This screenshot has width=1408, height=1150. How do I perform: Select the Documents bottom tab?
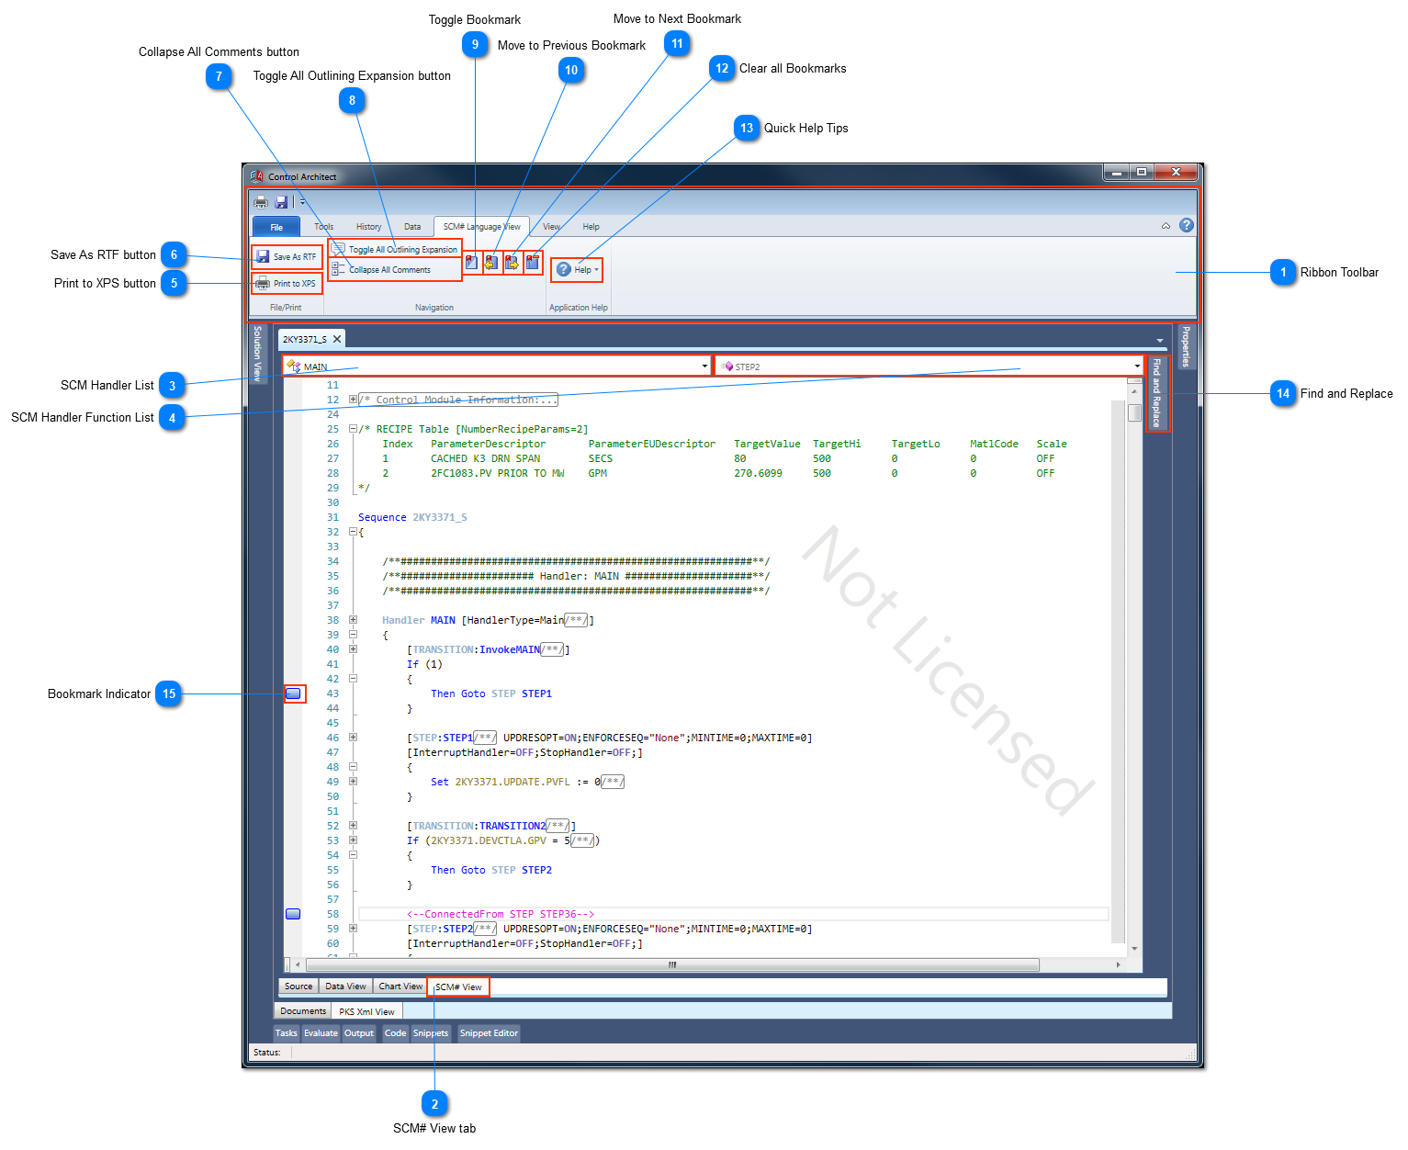click(x=303, y=1011)
